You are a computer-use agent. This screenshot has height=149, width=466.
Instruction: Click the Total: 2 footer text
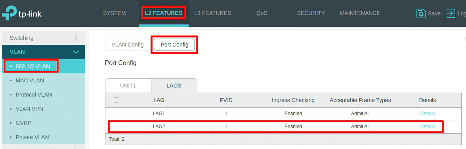[x=117, y=139]
